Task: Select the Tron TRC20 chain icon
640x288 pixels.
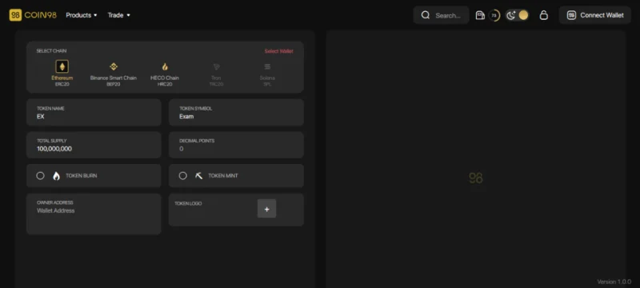Action: tap(216, 66)
